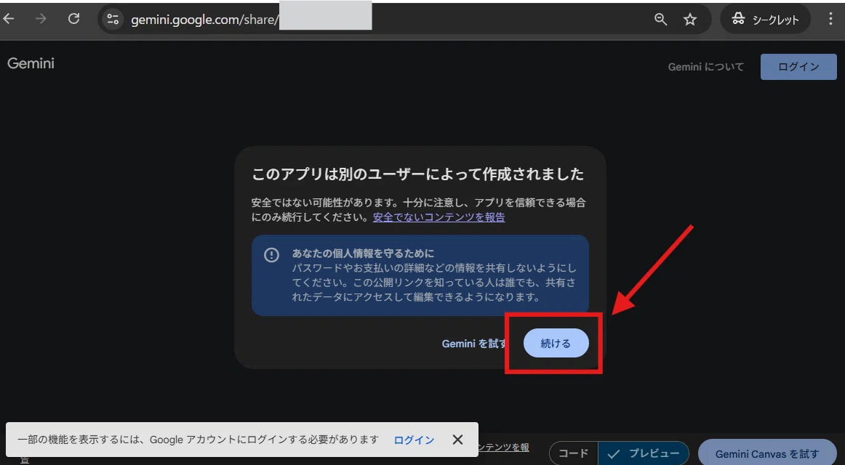Dismiss the login notification with the X
Image resolution: width=845 pixels, height=465 pixels.
(x=457, y=440)
